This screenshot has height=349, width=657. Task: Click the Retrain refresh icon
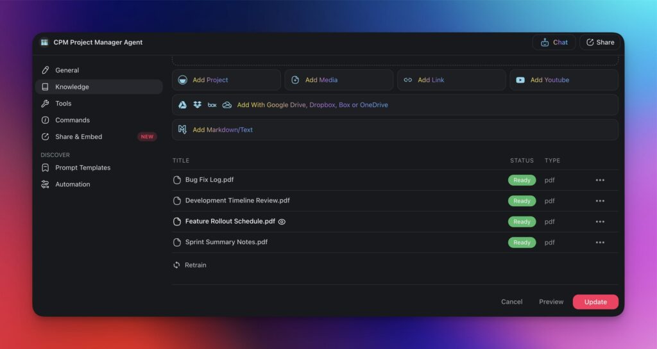click(x=176, y=265)
